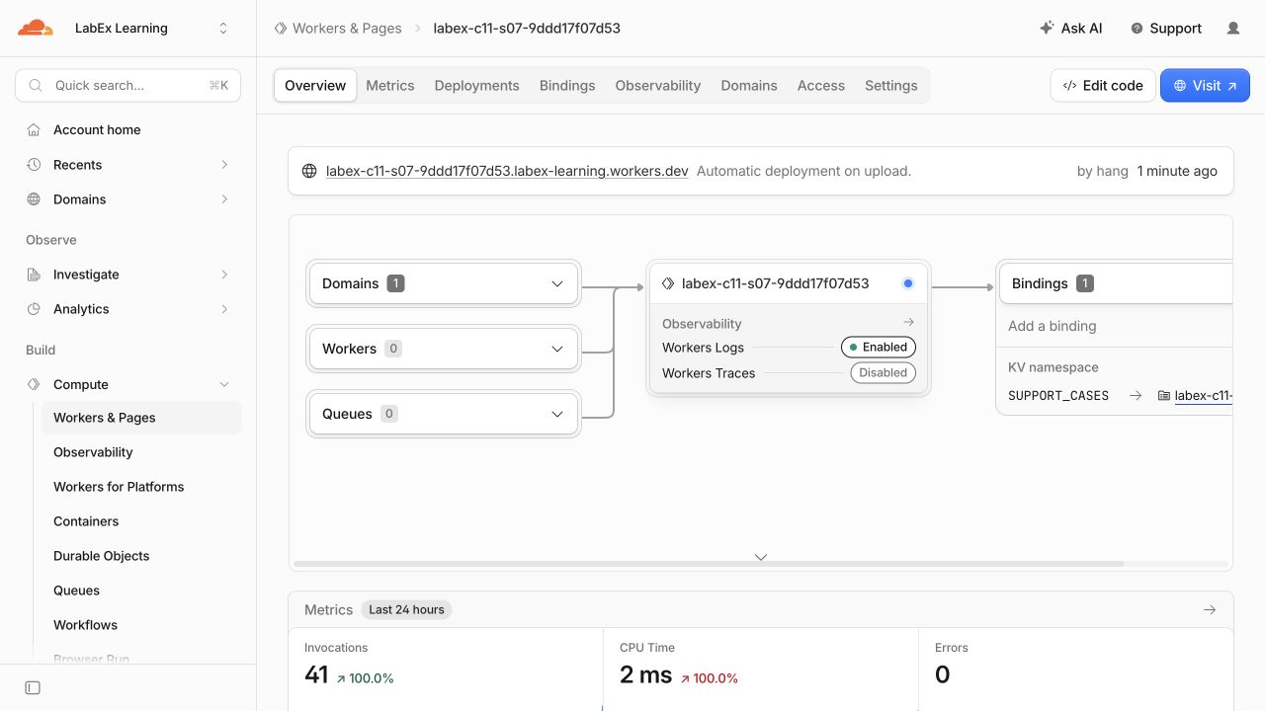
Task: Expand the Recents submenu chevron
Action: coord(224,165)
